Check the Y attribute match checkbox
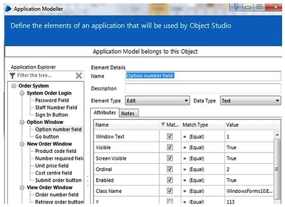This screenshot has height=207, width=285. (170, 201)
